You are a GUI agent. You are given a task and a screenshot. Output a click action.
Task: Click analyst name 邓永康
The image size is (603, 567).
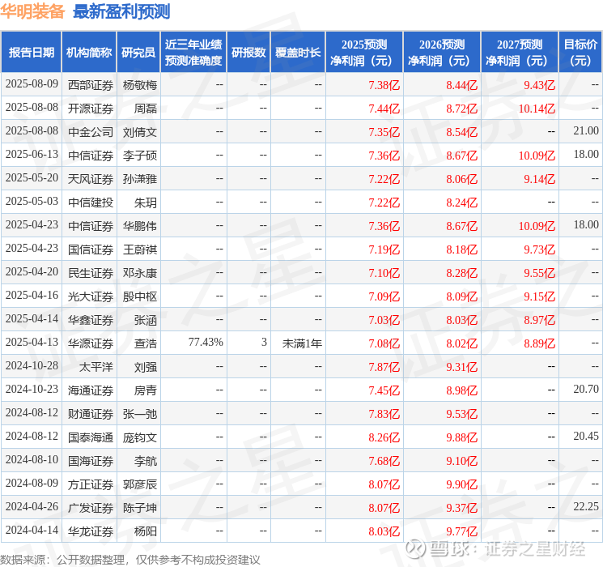[x=139, y=273]
